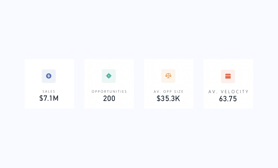Click the 200 opportunities value

[x=109, y=98]
